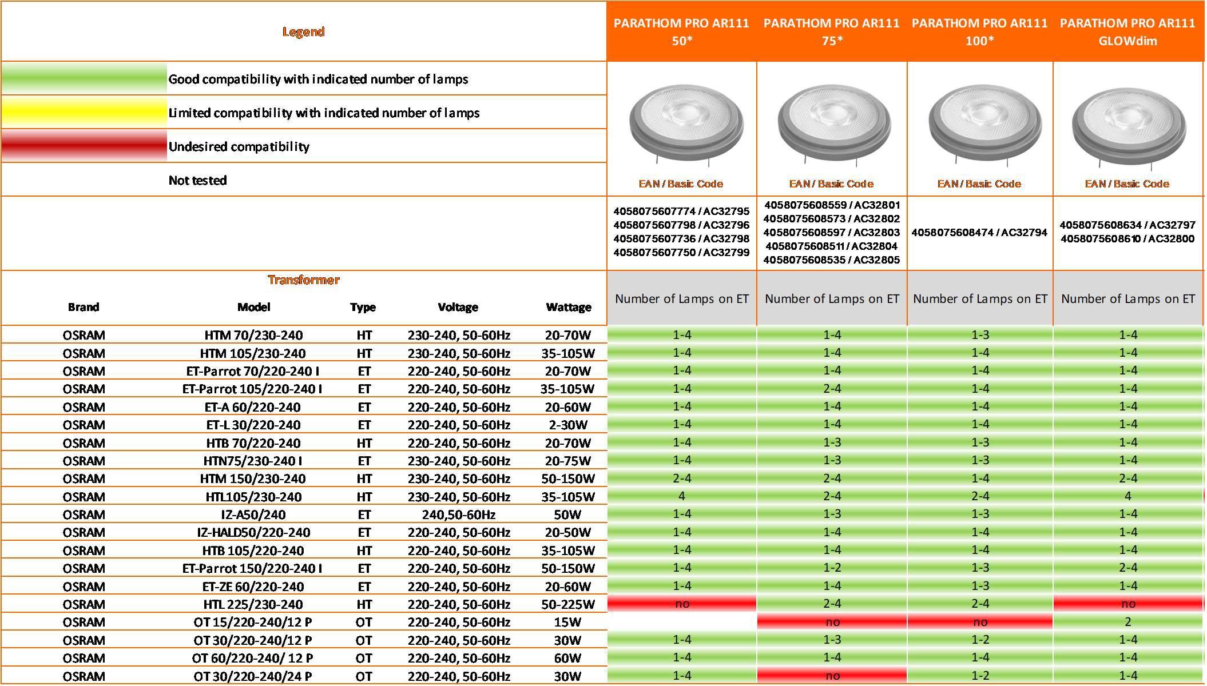Click EAN code 4058075608474 / AC32794
Viewport: 1207px width, 686px height.
(979, 232)
